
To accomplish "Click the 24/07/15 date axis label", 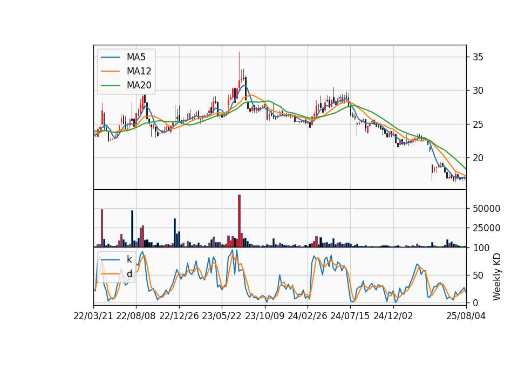I will (350, 316).
